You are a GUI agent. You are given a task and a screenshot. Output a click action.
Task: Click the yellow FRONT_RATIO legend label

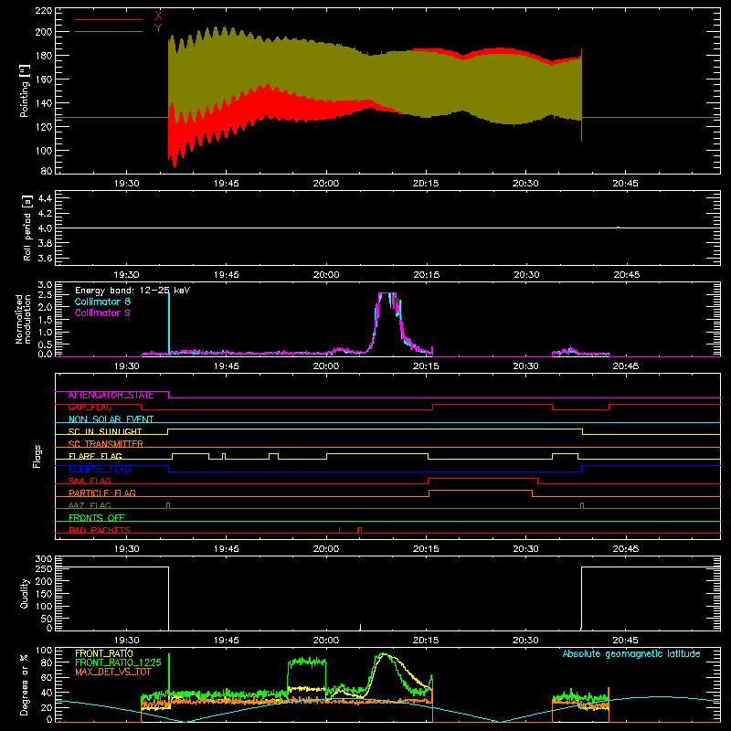[104, 653]
